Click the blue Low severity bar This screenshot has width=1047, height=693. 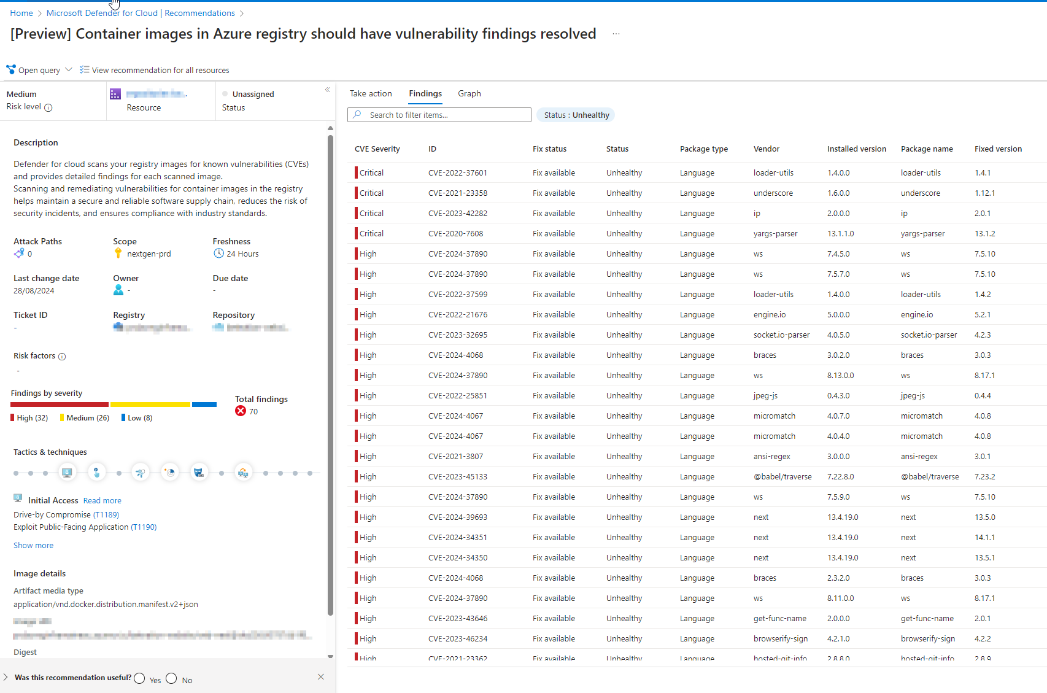[x=204, y=405]
